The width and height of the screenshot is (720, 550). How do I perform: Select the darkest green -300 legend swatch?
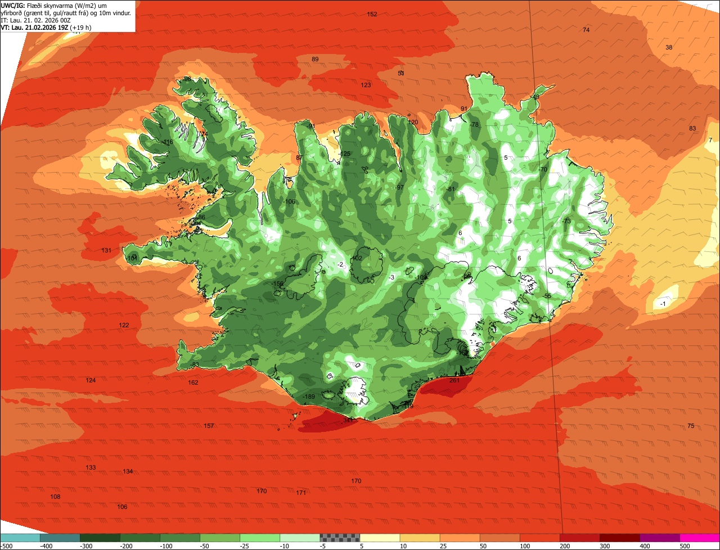pyautogui.click(x=100, y=538)
